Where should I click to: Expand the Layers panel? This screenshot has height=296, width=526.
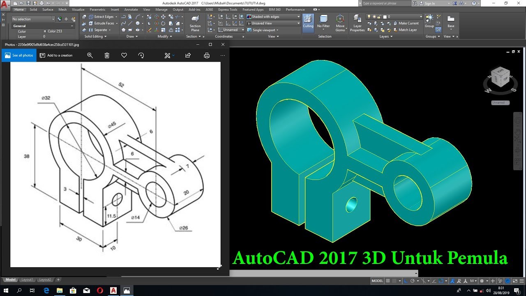386,36
